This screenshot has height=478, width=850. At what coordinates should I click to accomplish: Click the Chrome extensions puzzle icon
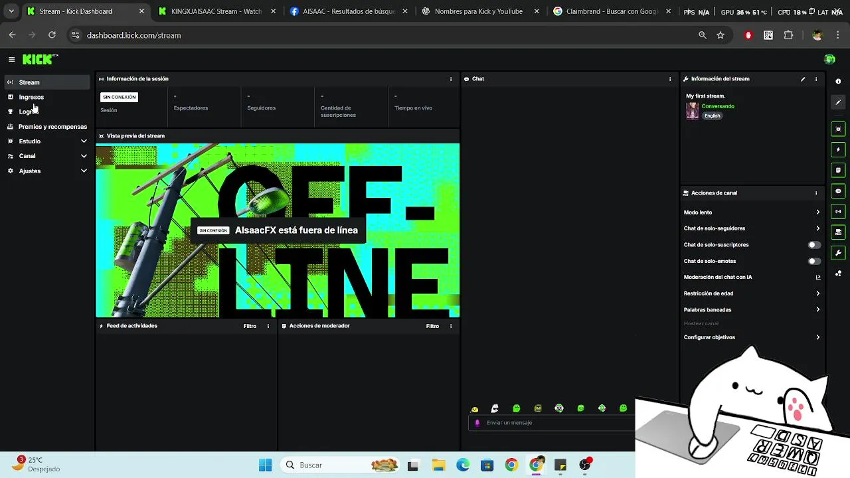click(x=788, y=35)
